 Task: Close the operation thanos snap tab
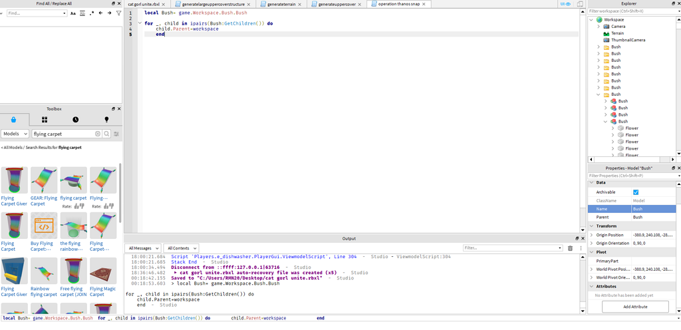point(424,5)
